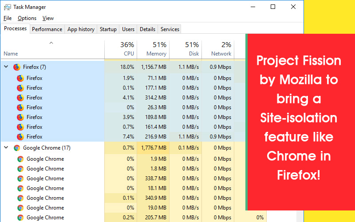
Task: Switch to the App history tab
Action: [81, 29]
